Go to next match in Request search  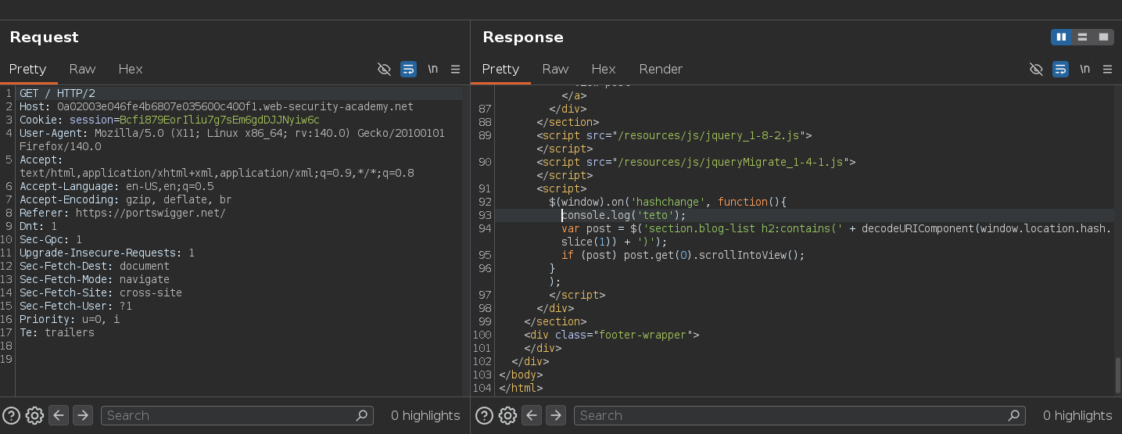point(83,415)
